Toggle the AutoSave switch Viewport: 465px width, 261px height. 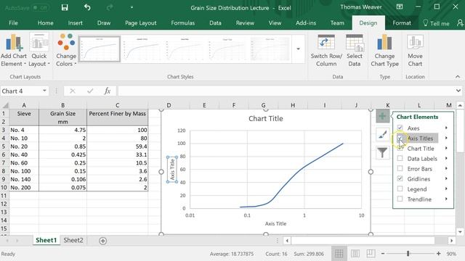(40, 8)
